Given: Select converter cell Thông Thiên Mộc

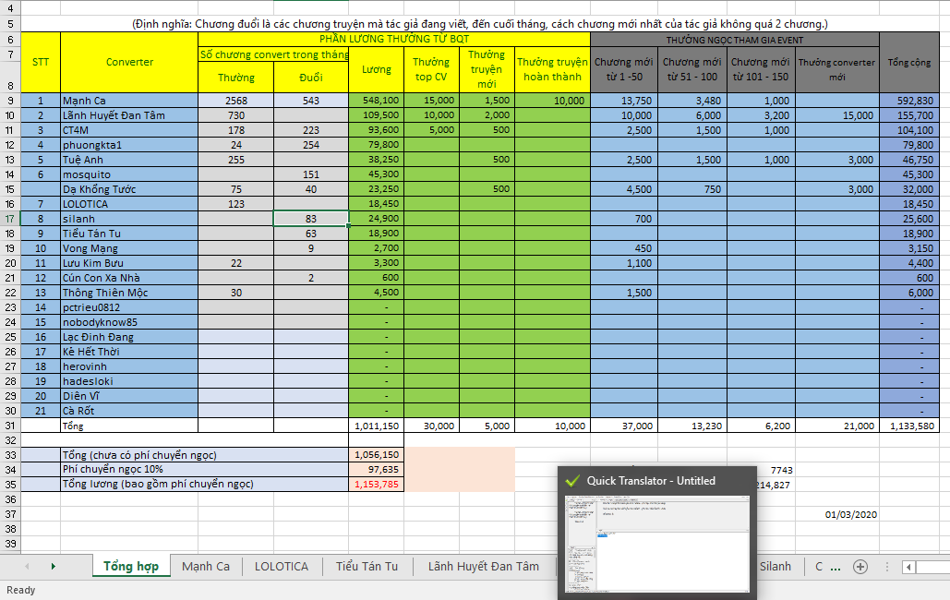Looking at the screenshot, I should coord(129,293).
